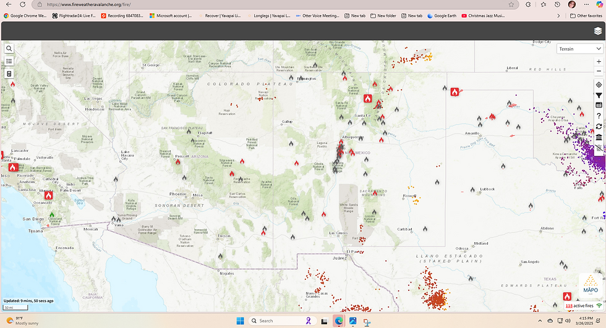This screenshot has height=328, width=606.
Task: Select the red fire marker near Palmdale
Action: [x=13, y=167]
